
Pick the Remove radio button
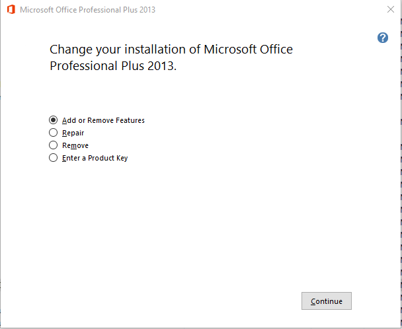click(54, 145)
